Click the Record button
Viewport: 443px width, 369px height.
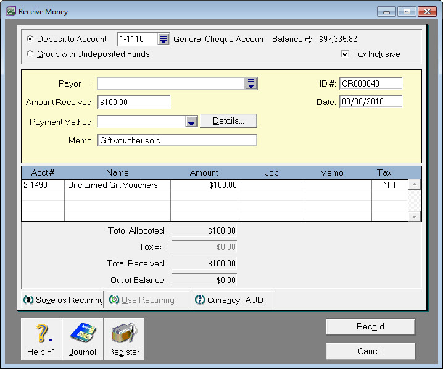pos(370,326)
